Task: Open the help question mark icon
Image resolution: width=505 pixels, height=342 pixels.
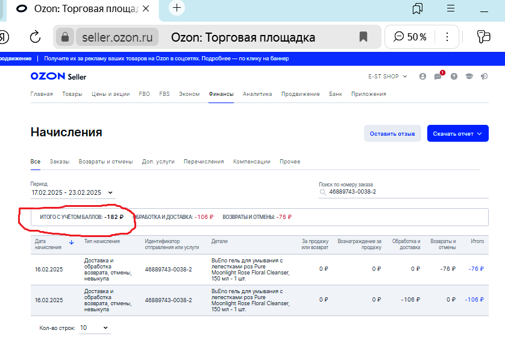Action: coord(454,77)
